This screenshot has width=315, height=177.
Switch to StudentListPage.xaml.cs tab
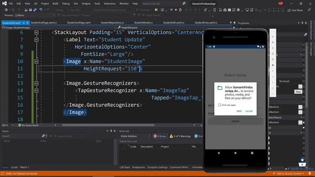click(44, 23)
